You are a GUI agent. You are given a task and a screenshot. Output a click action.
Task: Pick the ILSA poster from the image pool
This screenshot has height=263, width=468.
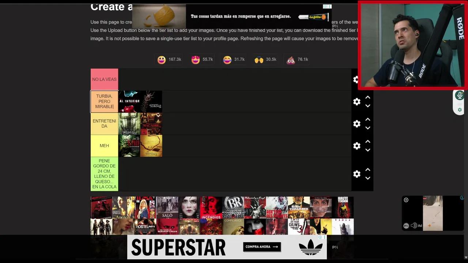point(145,207)
